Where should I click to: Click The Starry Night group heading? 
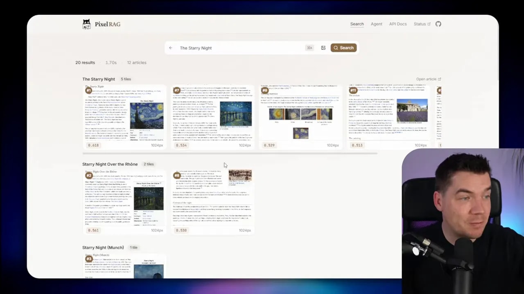[x=99, y=79]
